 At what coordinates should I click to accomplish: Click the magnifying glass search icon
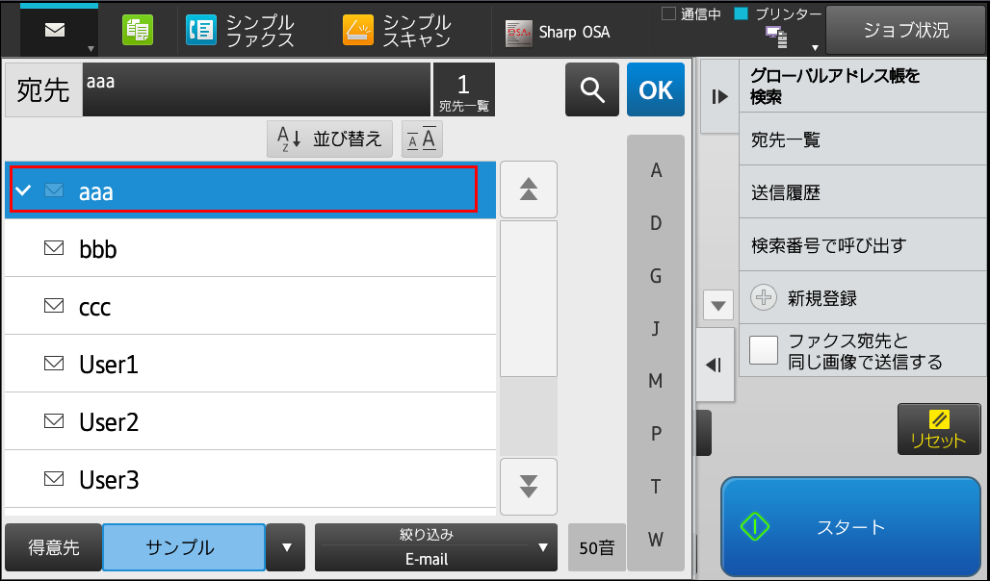coord(591,89)
